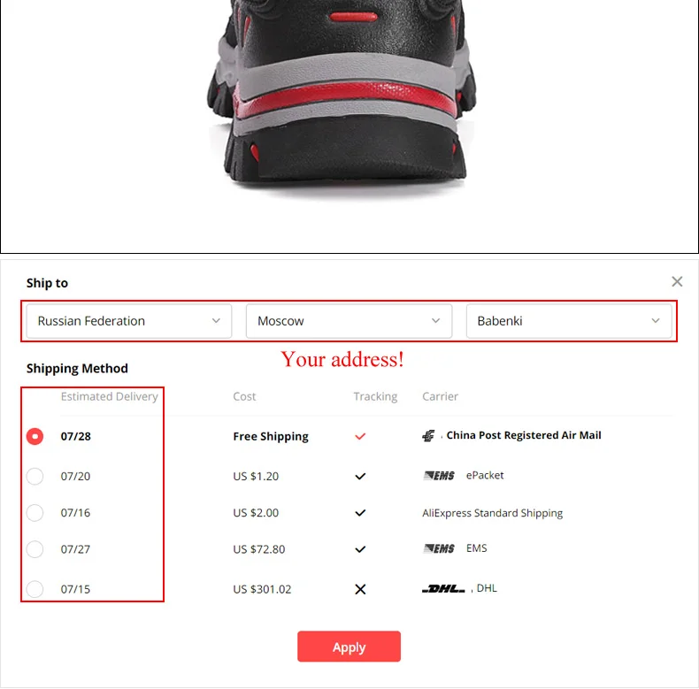Click the EMS carrier logo icon
The height and width of the screenshot is (689, 699).
439,548
